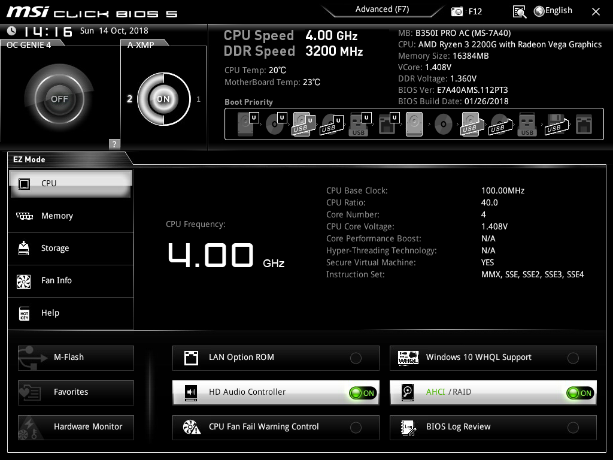The image size is (613, 460).
Task: Open the Help section
Action: [71, 313]
